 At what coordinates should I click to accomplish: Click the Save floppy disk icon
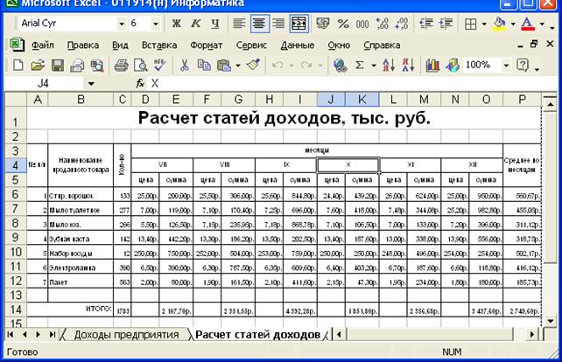[57, 65]
